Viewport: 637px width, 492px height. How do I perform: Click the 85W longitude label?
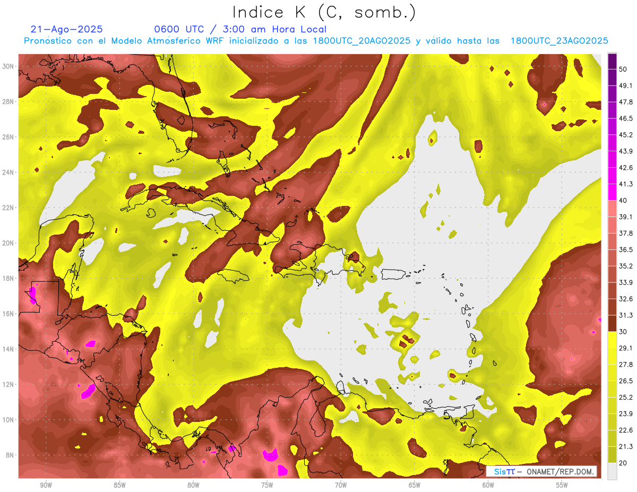[x=119, y=485]
